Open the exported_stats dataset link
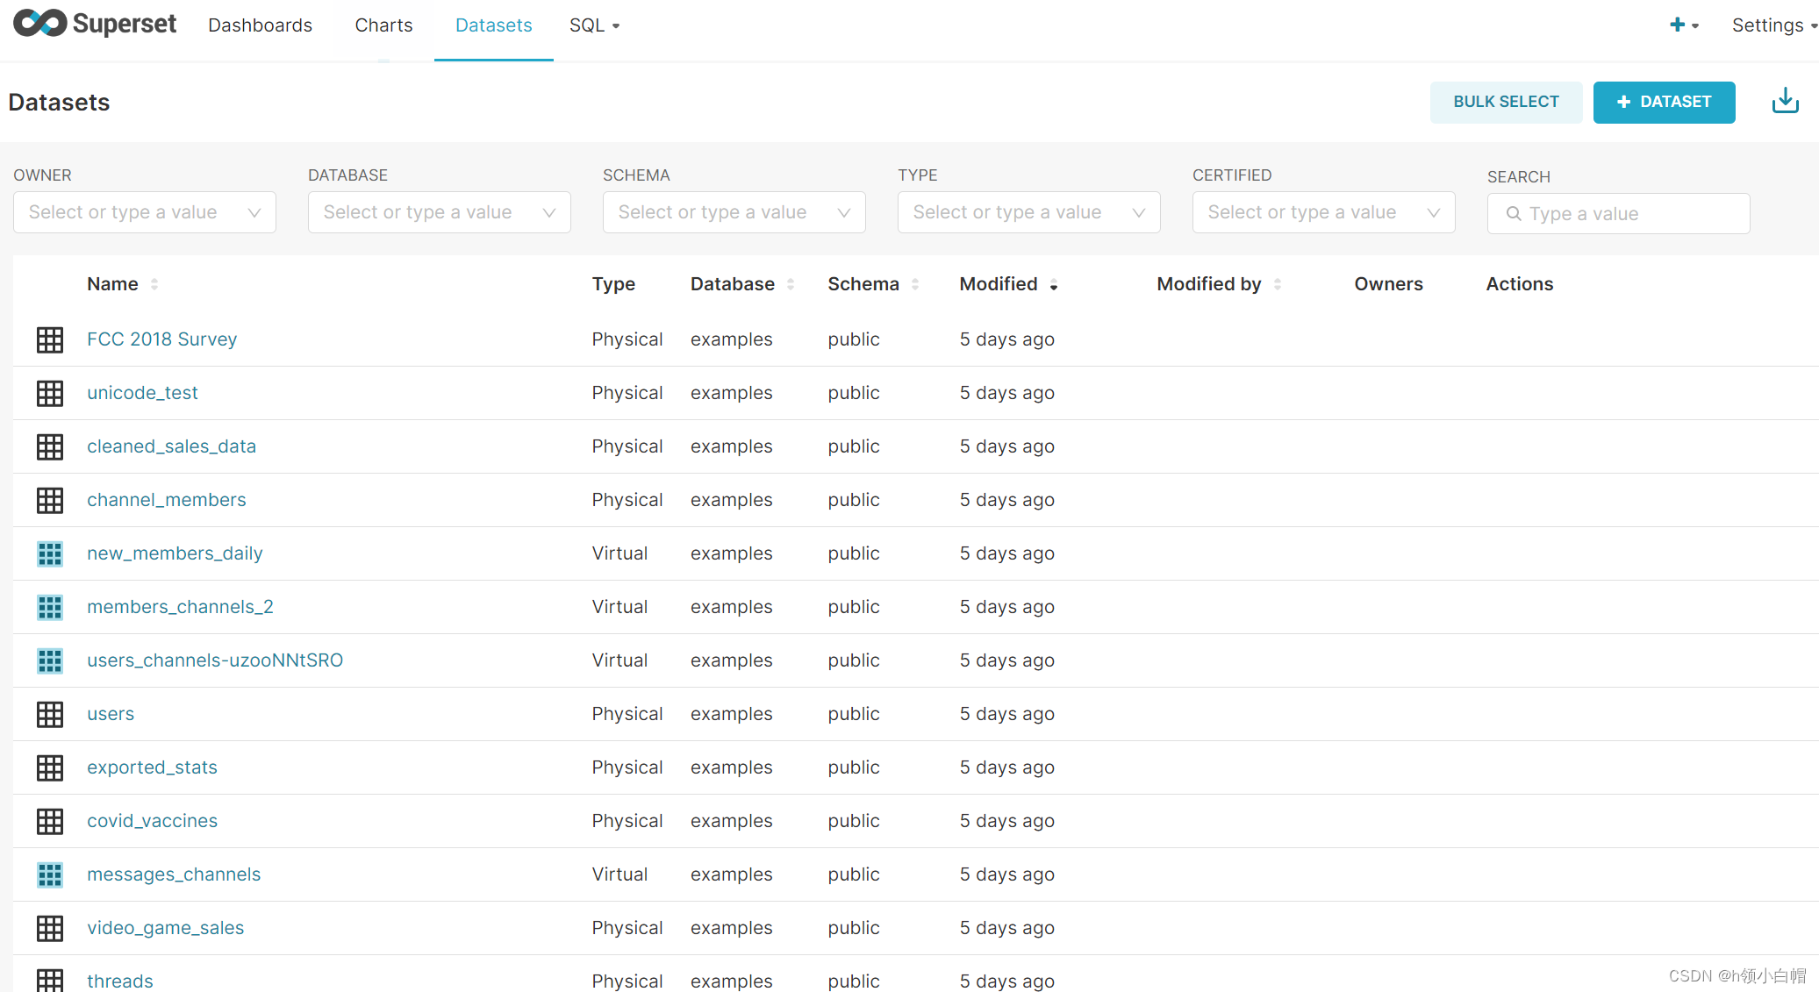Image resolution: width=1819 pixels, height=992 pixels. 152,767
